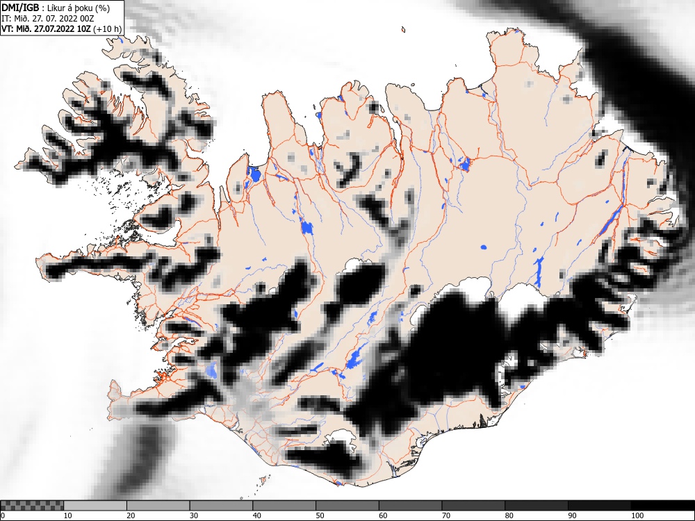Screen dimensions: 695x521
Task: Click the '80' legend scale label
Action: coord(509,515)
